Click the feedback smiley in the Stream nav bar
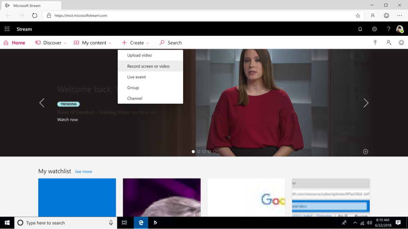Screen dimensions: 408x229 (x=401, y=42)
